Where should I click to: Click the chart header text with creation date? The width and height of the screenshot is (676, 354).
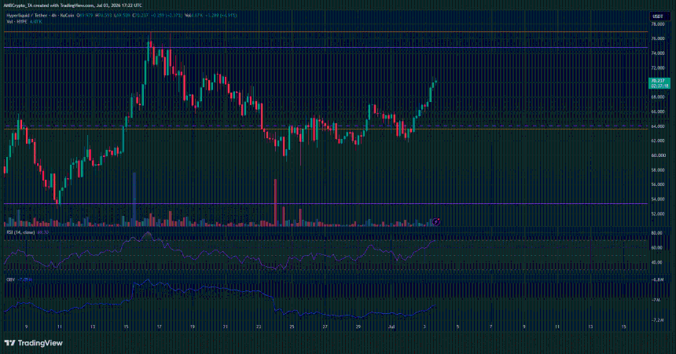coord(72,5)
